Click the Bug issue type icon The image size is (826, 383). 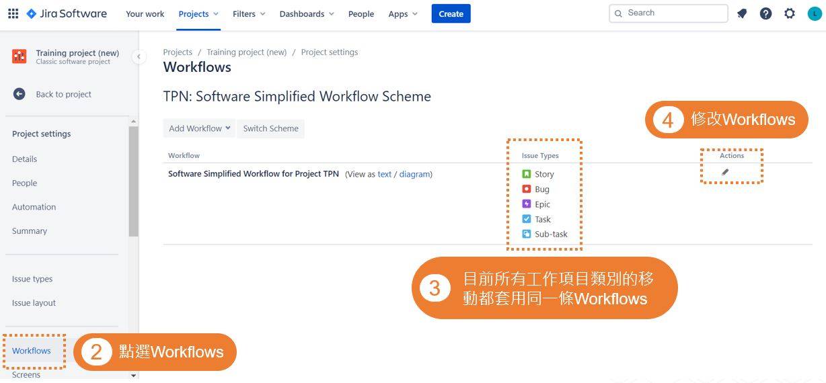[527, 189]
